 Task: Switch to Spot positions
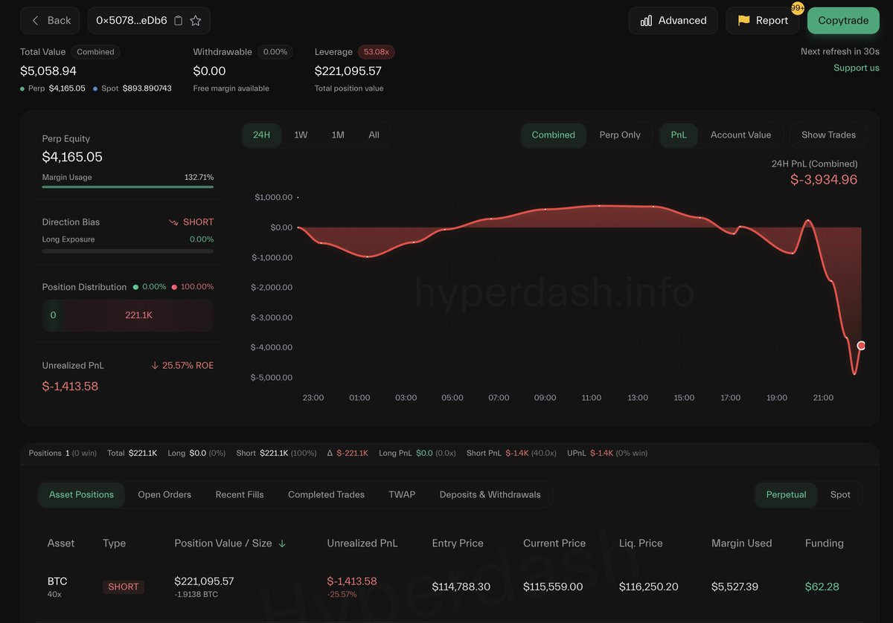pos(840,495)
